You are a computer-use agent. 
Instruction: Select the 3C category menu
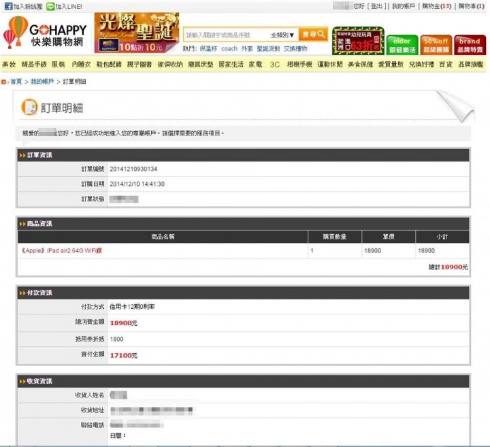pyautogui.click(x=275, y=65)
